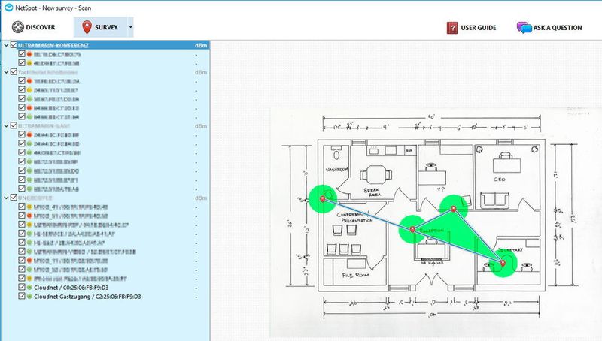602x341 pixels.
Task: Select survey pin near the Washroom
Action: pyautogui.click(x=323, y=198)
